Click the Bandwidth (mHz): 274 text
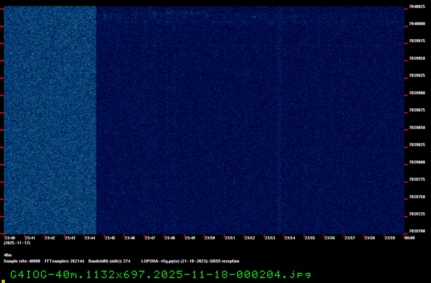 point(109,261)
